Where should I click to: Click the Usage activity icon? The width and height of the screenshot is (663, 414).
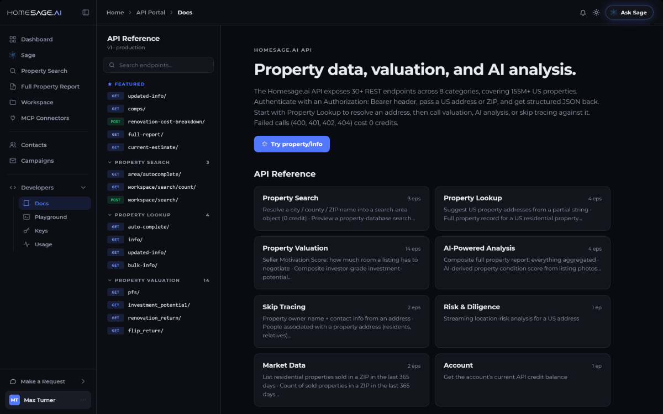(x=27, y=245)
